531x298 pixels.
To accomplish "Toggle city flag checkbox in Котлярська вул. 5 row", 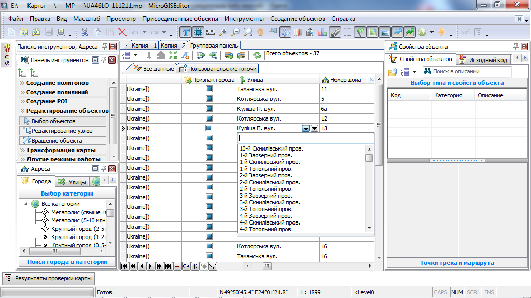I will (x=209, y=99).
